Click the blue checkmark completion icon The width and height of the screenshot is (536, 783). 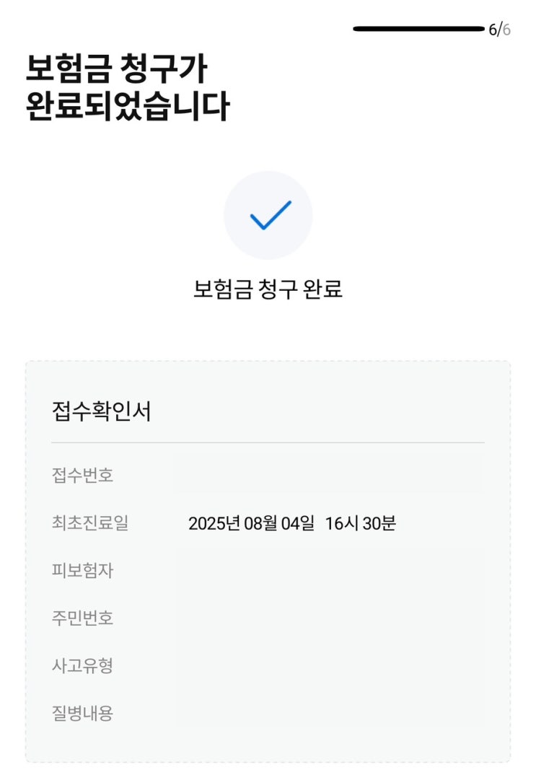coord(268,215)
